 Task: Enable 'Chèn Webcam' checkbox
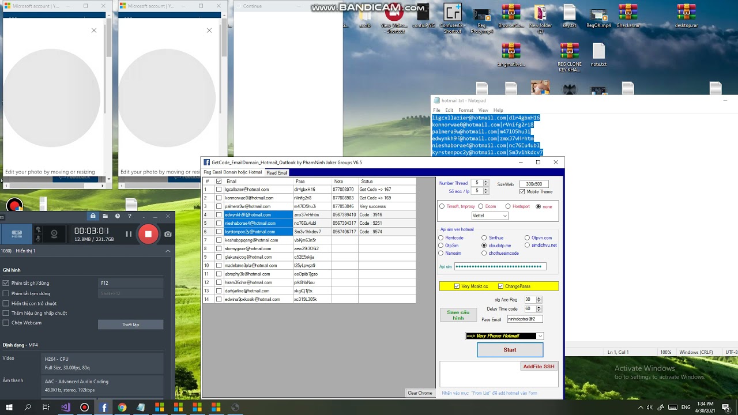click(x=6, y=323)
